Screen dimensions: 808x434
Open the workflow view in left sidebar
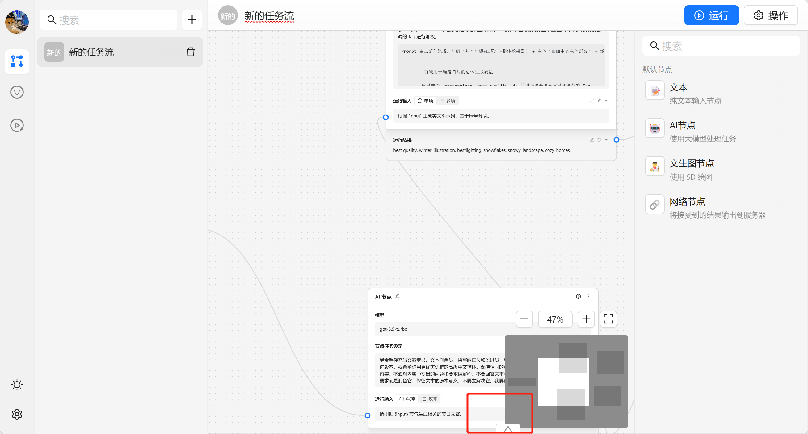tap(17, 61)
